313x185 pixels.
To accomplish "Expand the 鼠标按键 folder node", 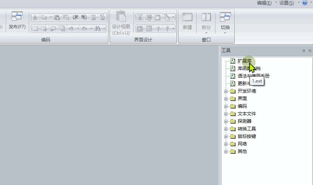I will click(226, 137).
